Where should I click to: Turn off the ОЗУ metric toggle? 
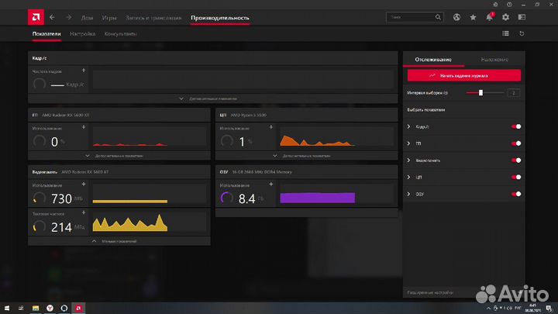(x=515, y=194)
